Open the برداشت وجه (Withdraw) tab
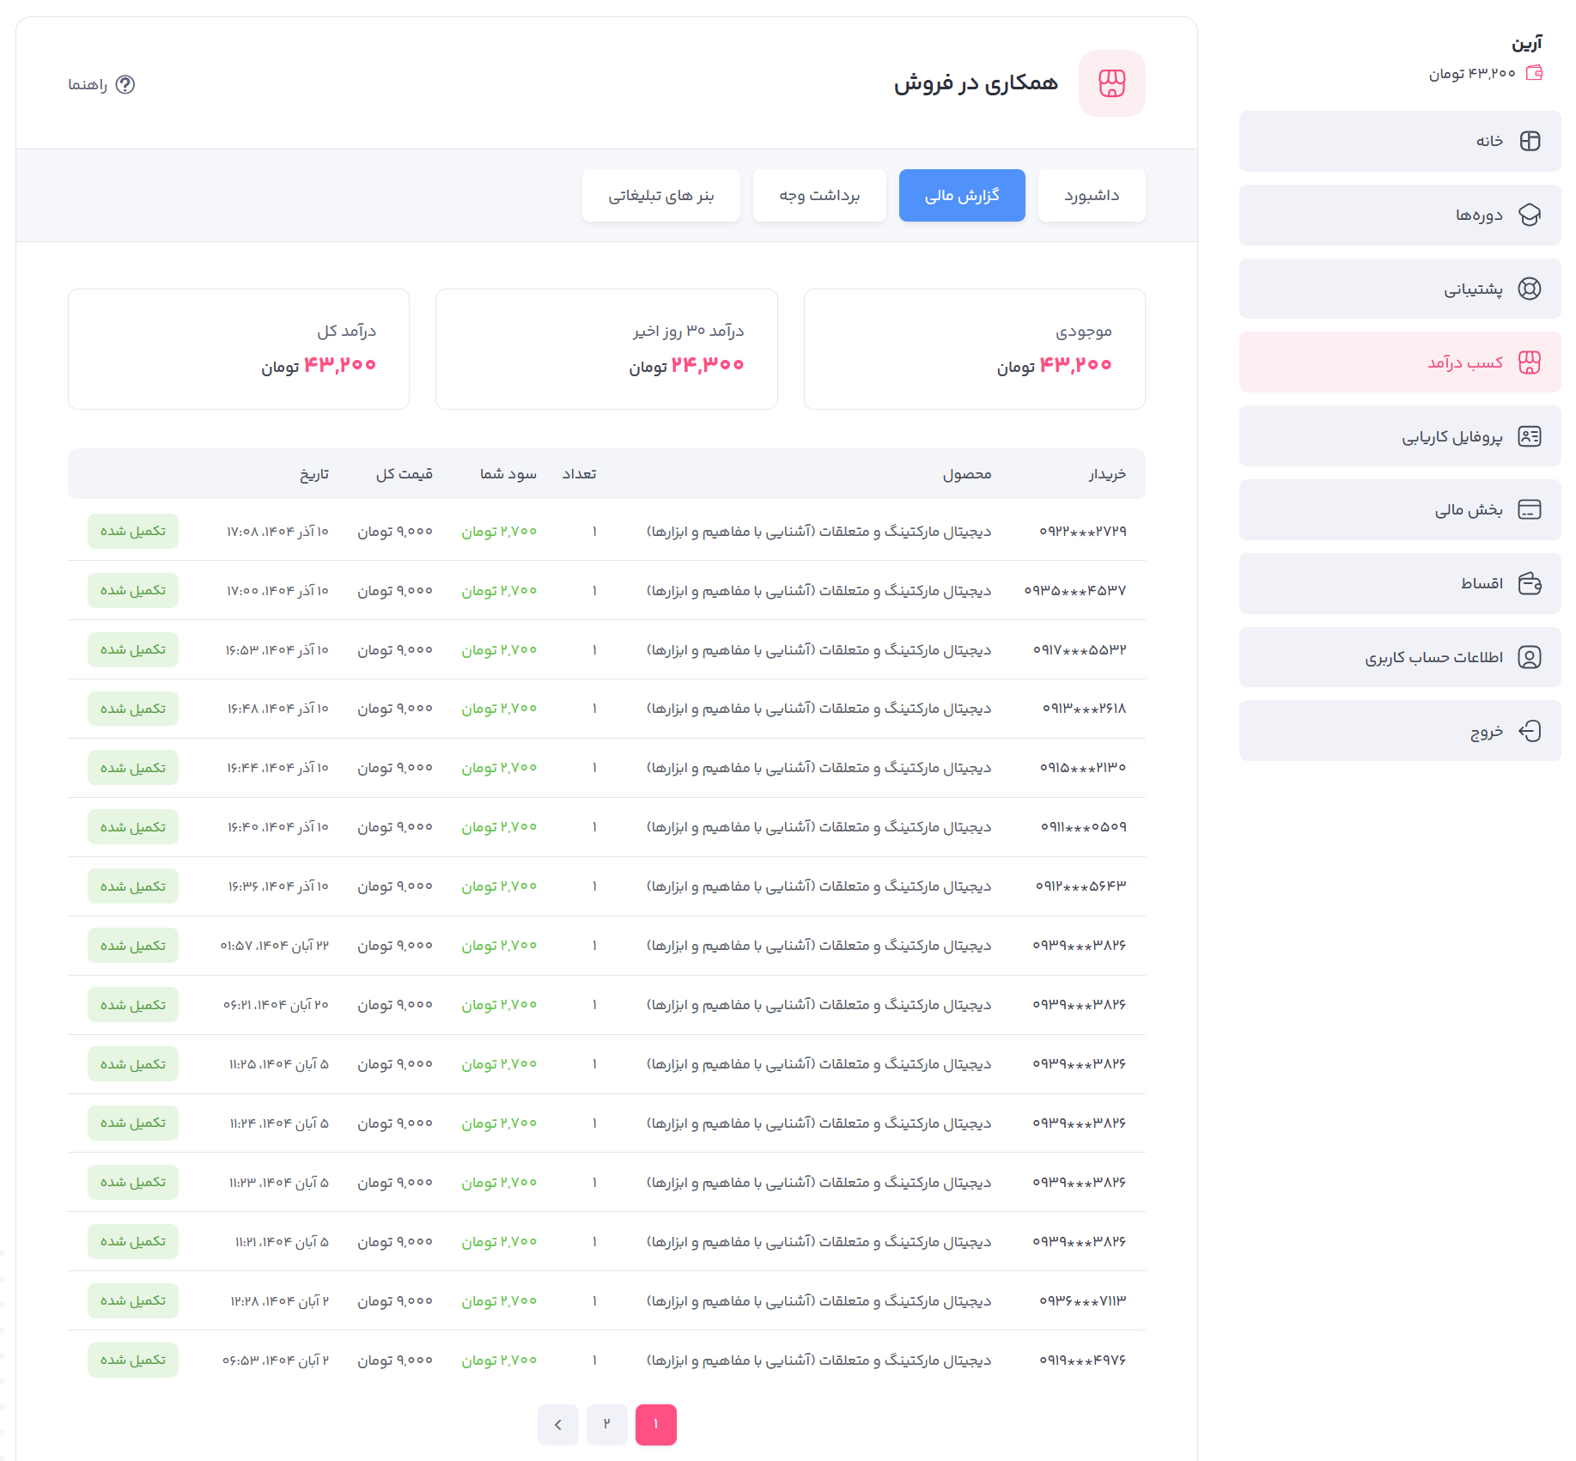This screenshot has width=1576, height=1461. (819, 196)
